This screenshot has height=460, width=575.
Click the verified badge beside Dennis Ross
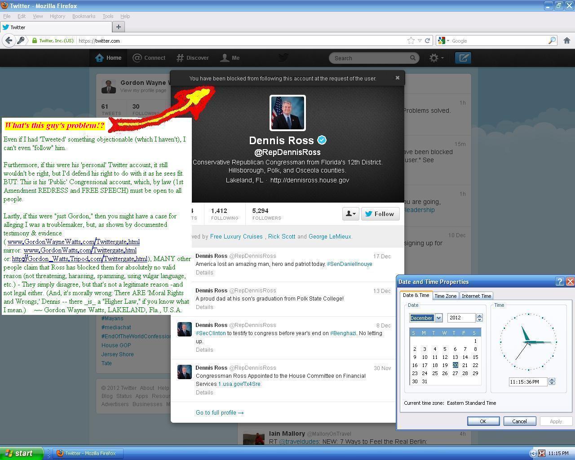click(x=322, y=140)
